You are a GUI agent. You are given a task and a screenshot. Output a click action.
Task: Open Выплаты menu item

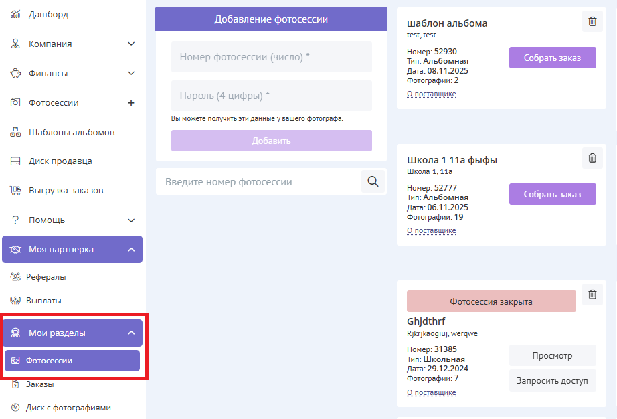point(43,301)
